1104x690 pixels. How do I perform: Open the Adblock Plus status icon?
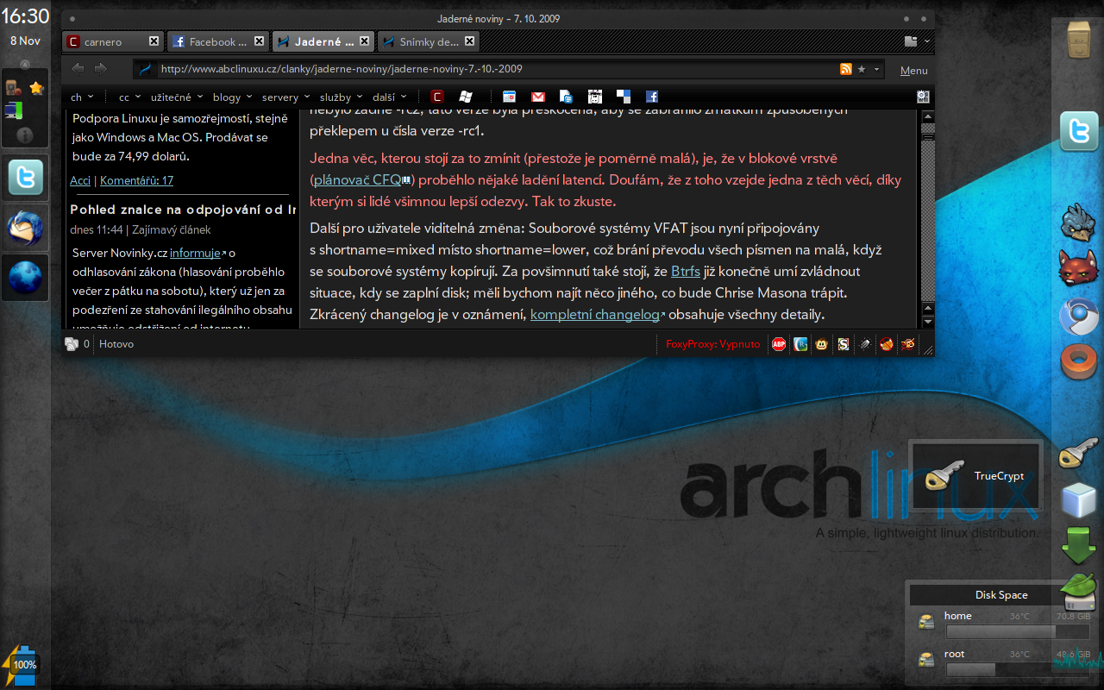pos(779,344)
